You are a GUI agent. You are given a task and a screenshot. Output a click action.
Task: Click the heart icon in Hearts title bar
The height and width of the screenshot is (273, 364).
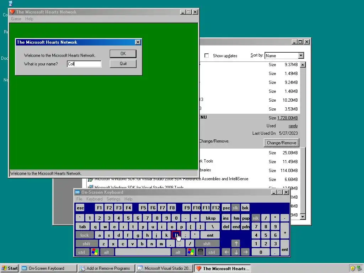(12, 12)
